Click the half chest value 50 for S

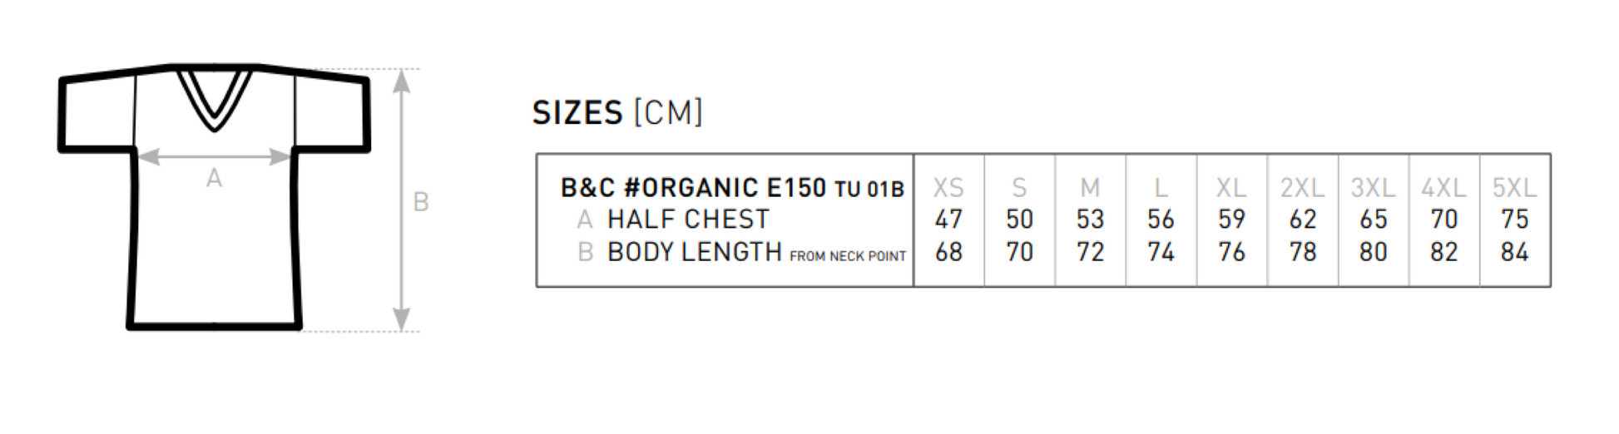1019,219
